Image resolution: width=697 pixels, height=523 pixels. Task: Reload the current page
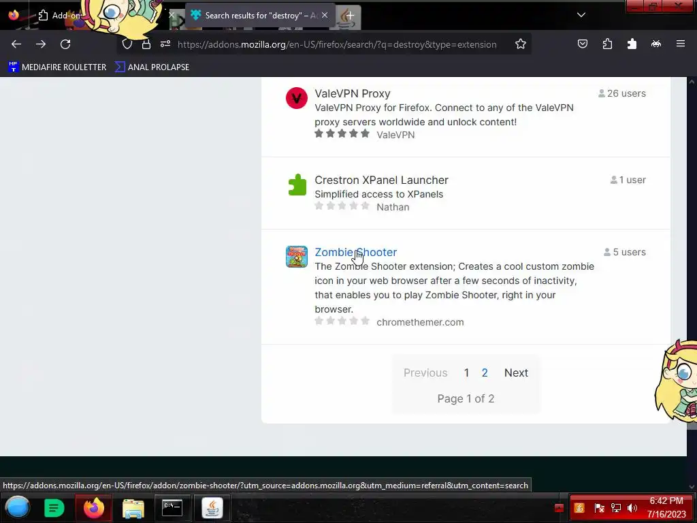(x=65, y=44)
